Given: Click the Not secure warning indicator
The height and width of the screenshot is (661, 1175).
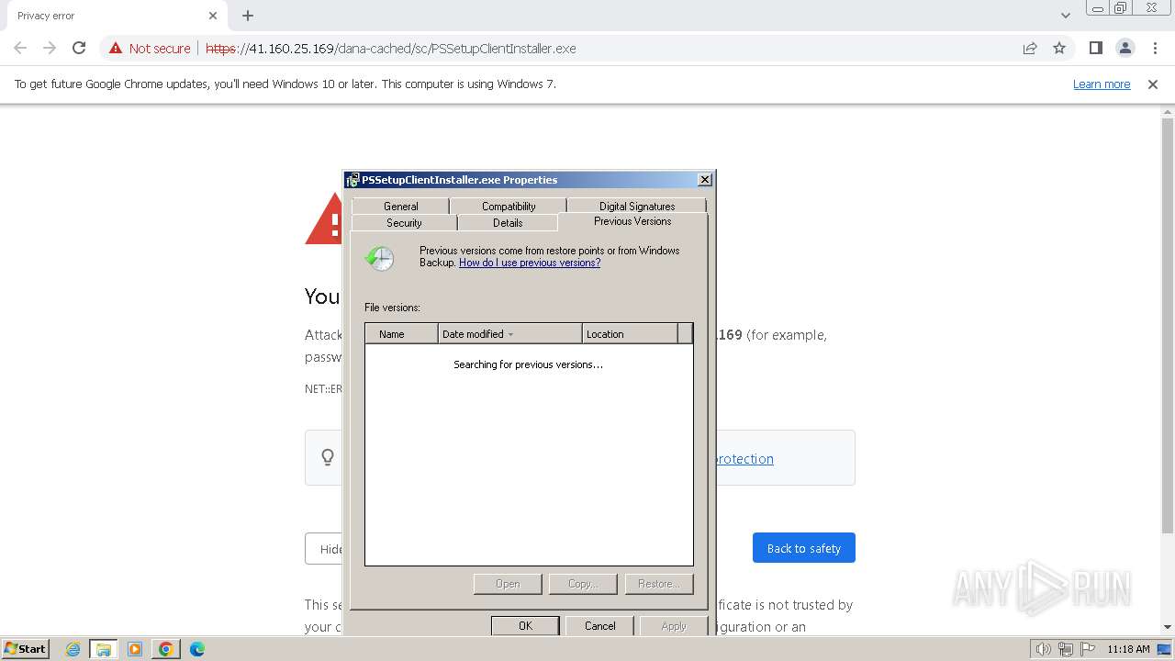Looking at the screenshot, I should (x=150, y=49).
